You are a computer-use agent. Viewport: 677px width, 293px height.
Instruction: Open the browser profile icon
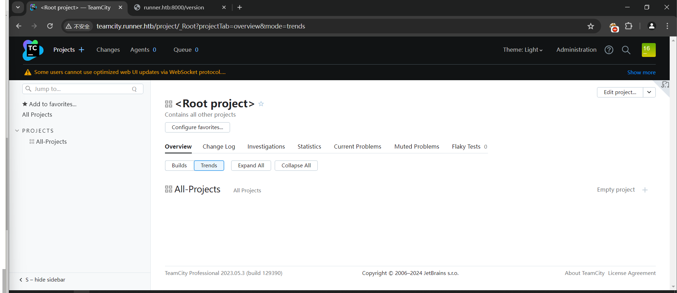[652, 26]
